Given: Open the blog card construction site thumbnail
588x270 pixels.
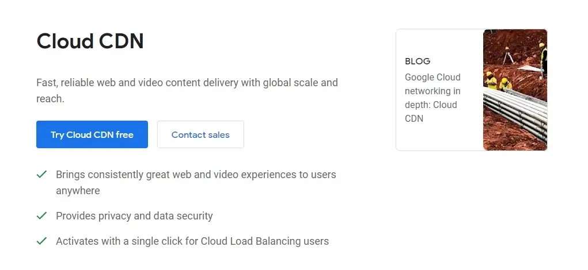Looking at the screenshot, I should 515,90.
